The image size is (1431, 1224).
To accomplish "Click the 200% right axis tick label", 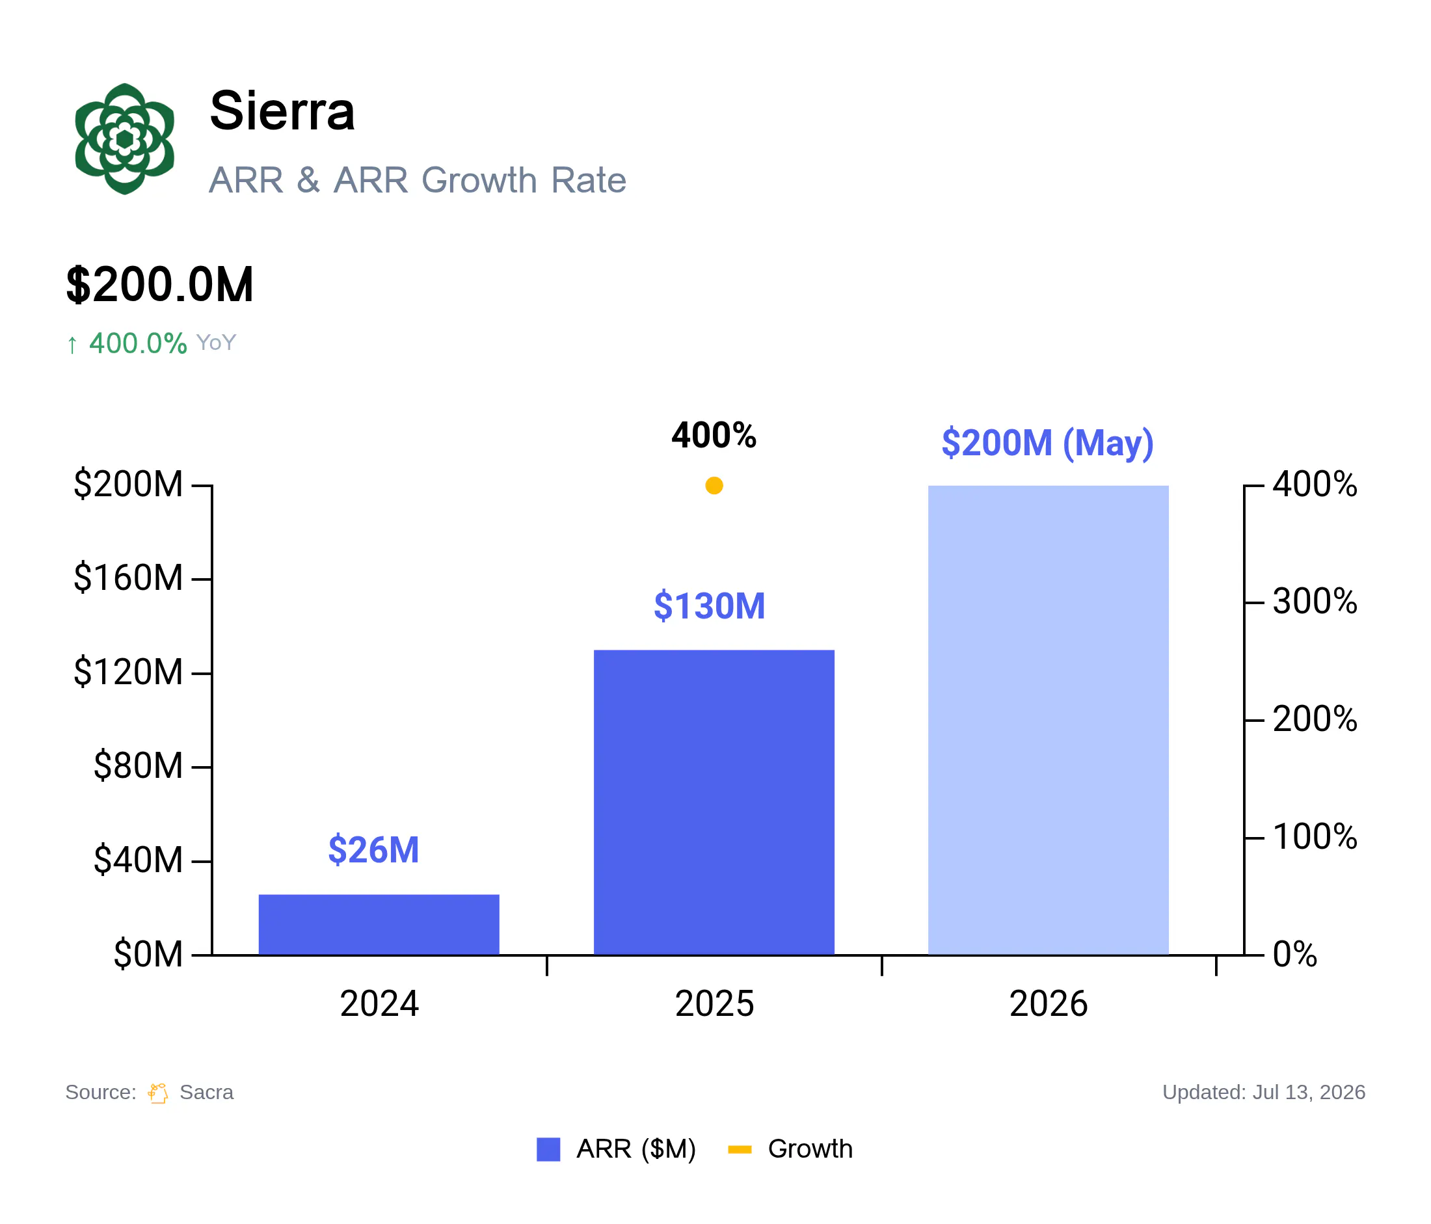I will coord(1315,720).
